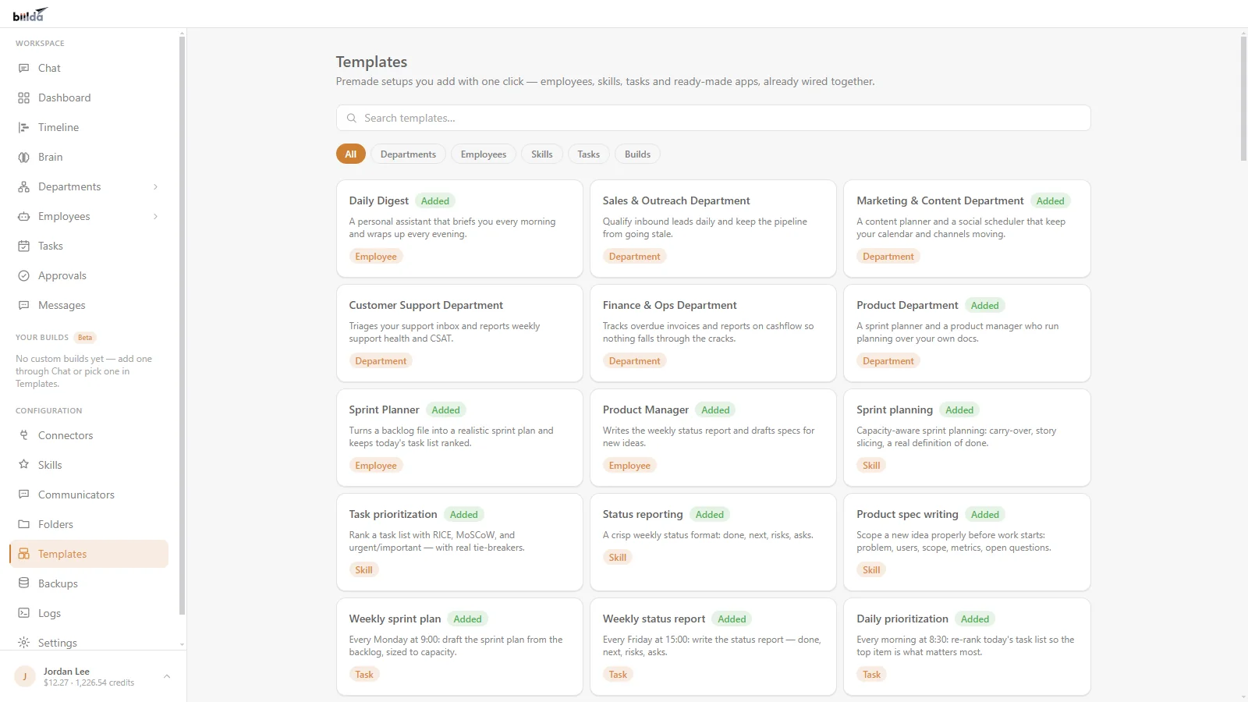Click the Communicators icon
This screenshot has height=702, width=1248.
[x=23, y=495]
